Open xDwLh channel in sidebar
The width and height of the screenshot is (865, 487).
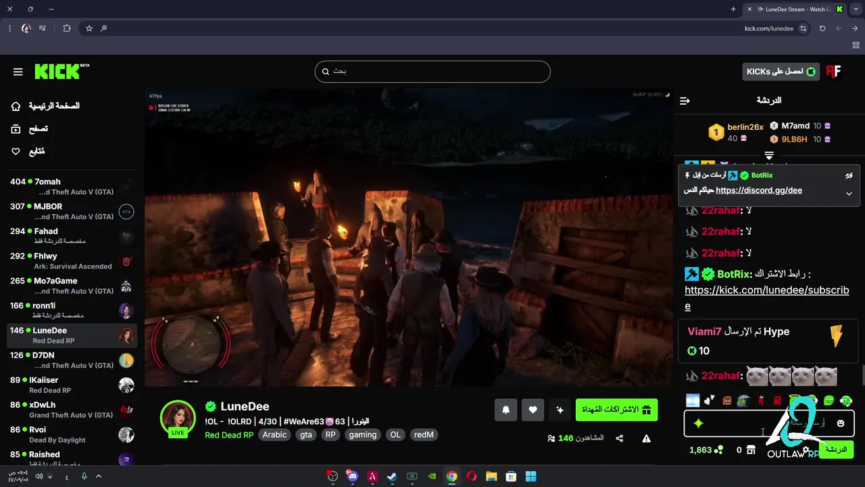point(71,410)
